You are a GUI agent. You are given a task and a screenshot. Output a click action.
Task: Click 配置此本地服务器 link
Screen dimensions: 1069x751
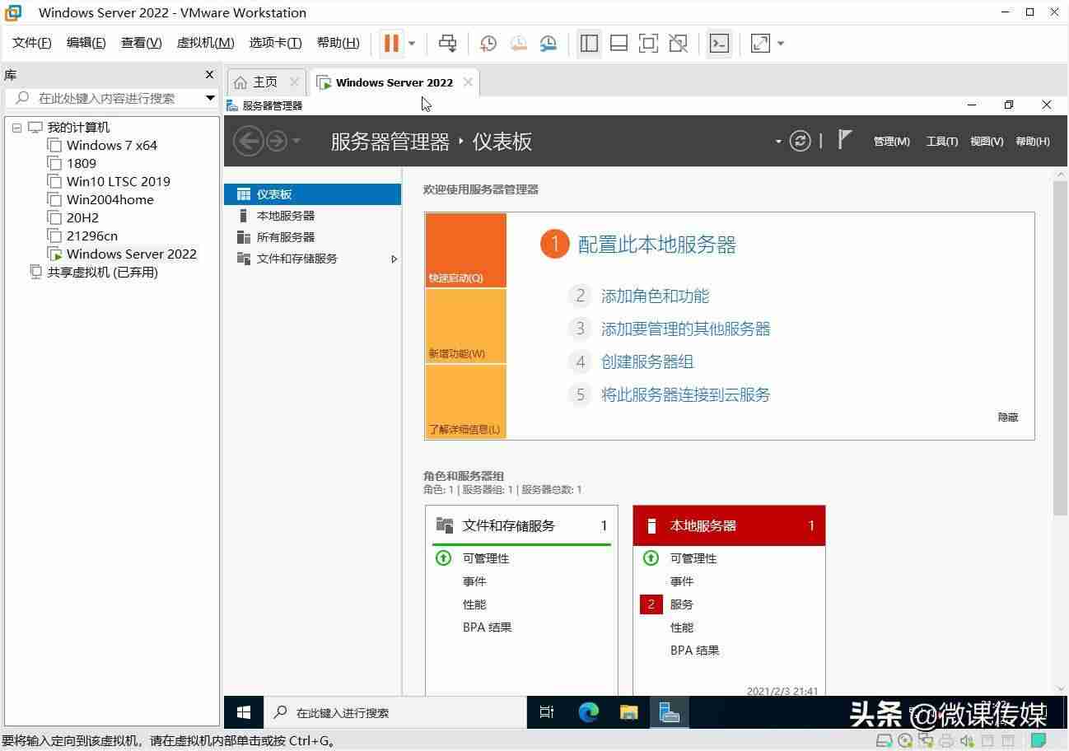[x=657, y=245]
